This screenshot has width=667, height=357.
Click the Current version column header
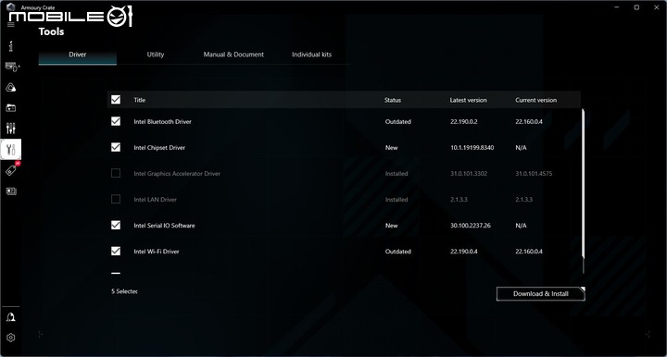(x=536, y=100)
